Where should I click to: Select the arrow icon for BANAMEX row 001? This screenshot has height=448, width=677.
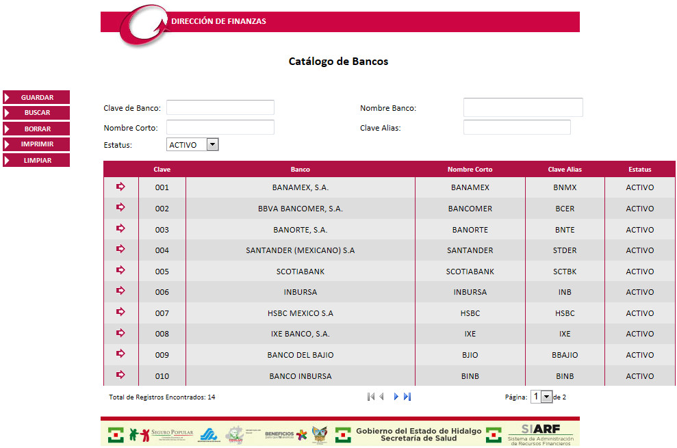pyautogui.click(x=120, y=187)
